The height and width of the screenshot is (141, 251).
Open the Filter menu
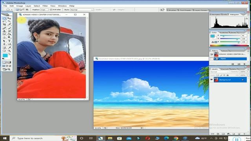(45, 6)
